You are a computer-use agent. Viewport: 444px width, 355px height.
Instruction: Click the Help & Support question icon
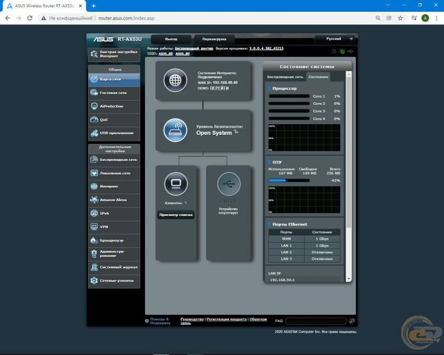(x=147, y=321)
